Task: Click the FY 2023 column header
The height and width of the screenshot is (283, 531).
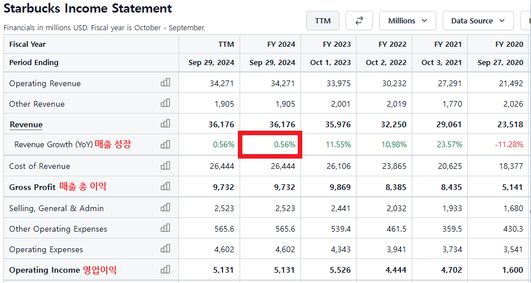Action: pos(337,45)
